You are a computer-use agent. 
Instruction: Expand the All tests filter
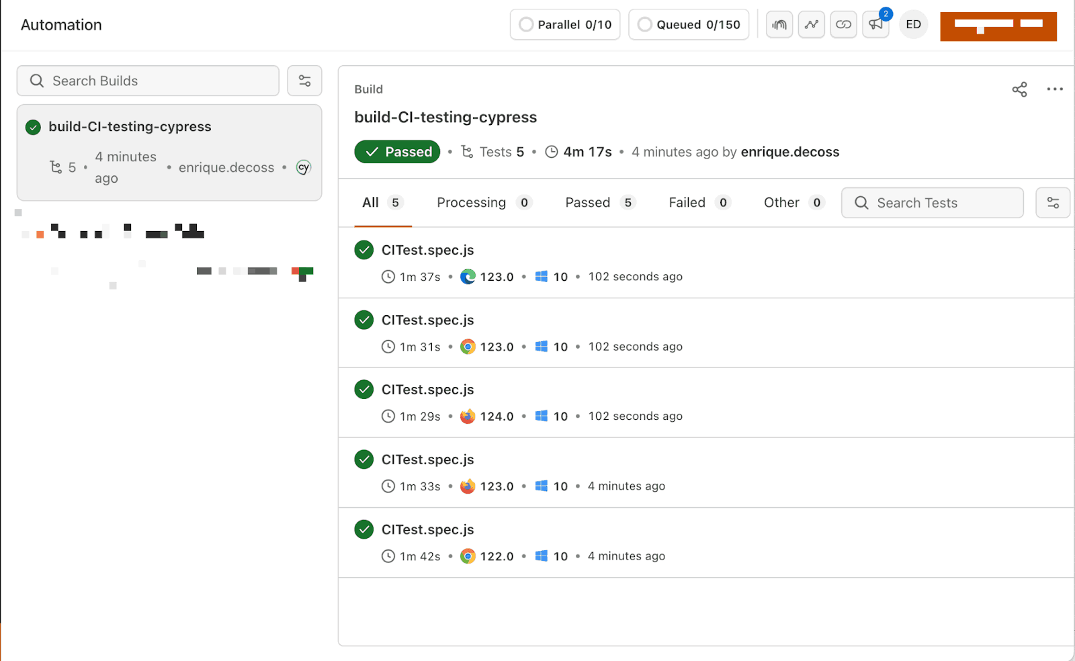(381, 202)
